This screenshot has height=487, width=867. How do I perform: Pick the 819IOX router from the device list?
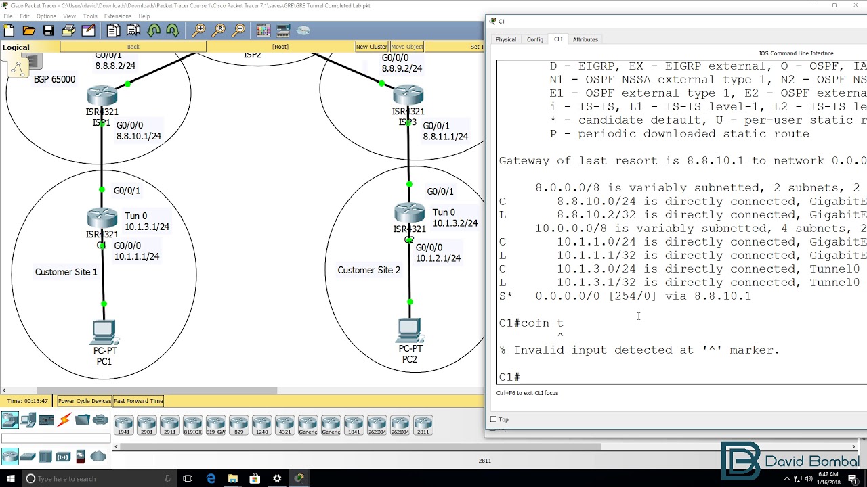[192, 425]
